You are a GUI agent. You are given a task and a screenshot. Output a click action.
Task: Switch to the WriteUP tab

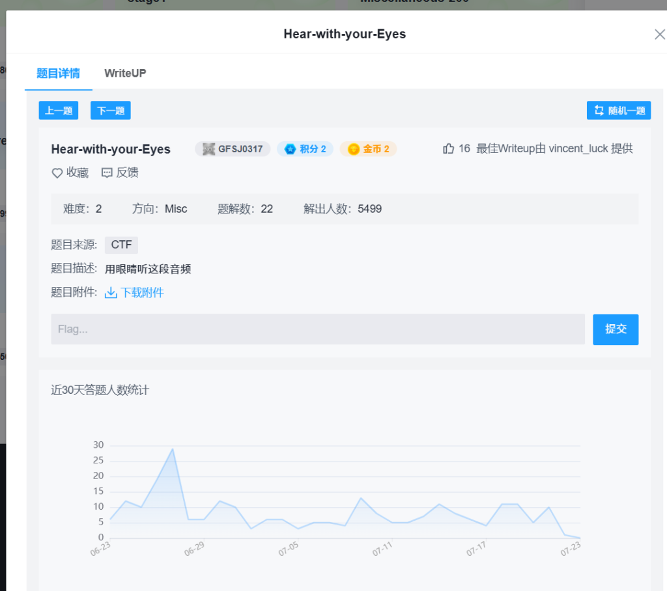pyautogui.click(x=125, y=73)
